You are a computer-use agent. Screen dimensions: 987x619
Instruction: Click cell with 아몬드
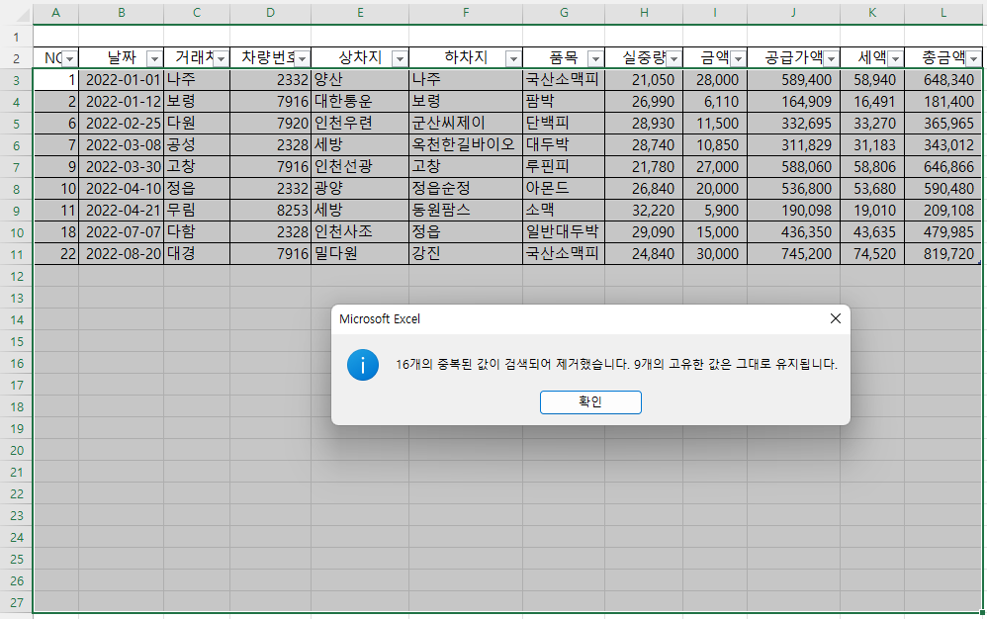564,189
